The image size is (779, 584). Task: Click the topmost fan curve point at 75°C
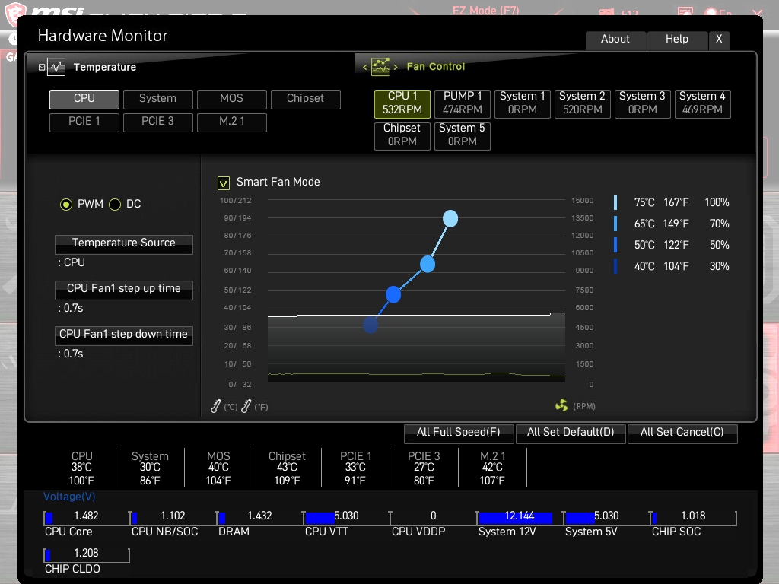coord(450,218)
